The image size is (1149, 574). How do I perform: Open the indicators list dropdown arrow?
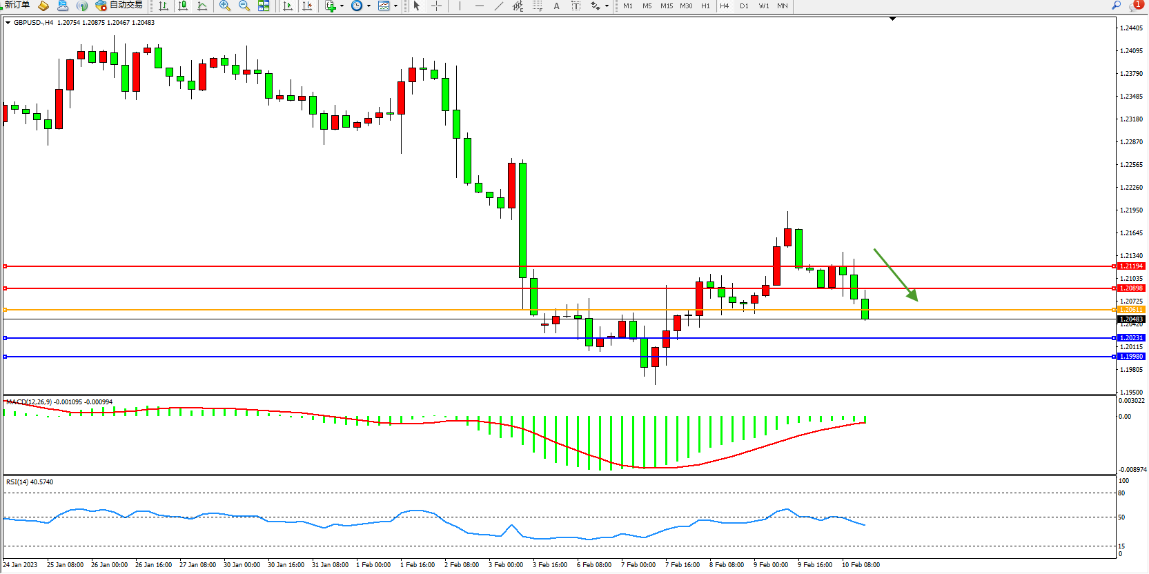(342, 6)
